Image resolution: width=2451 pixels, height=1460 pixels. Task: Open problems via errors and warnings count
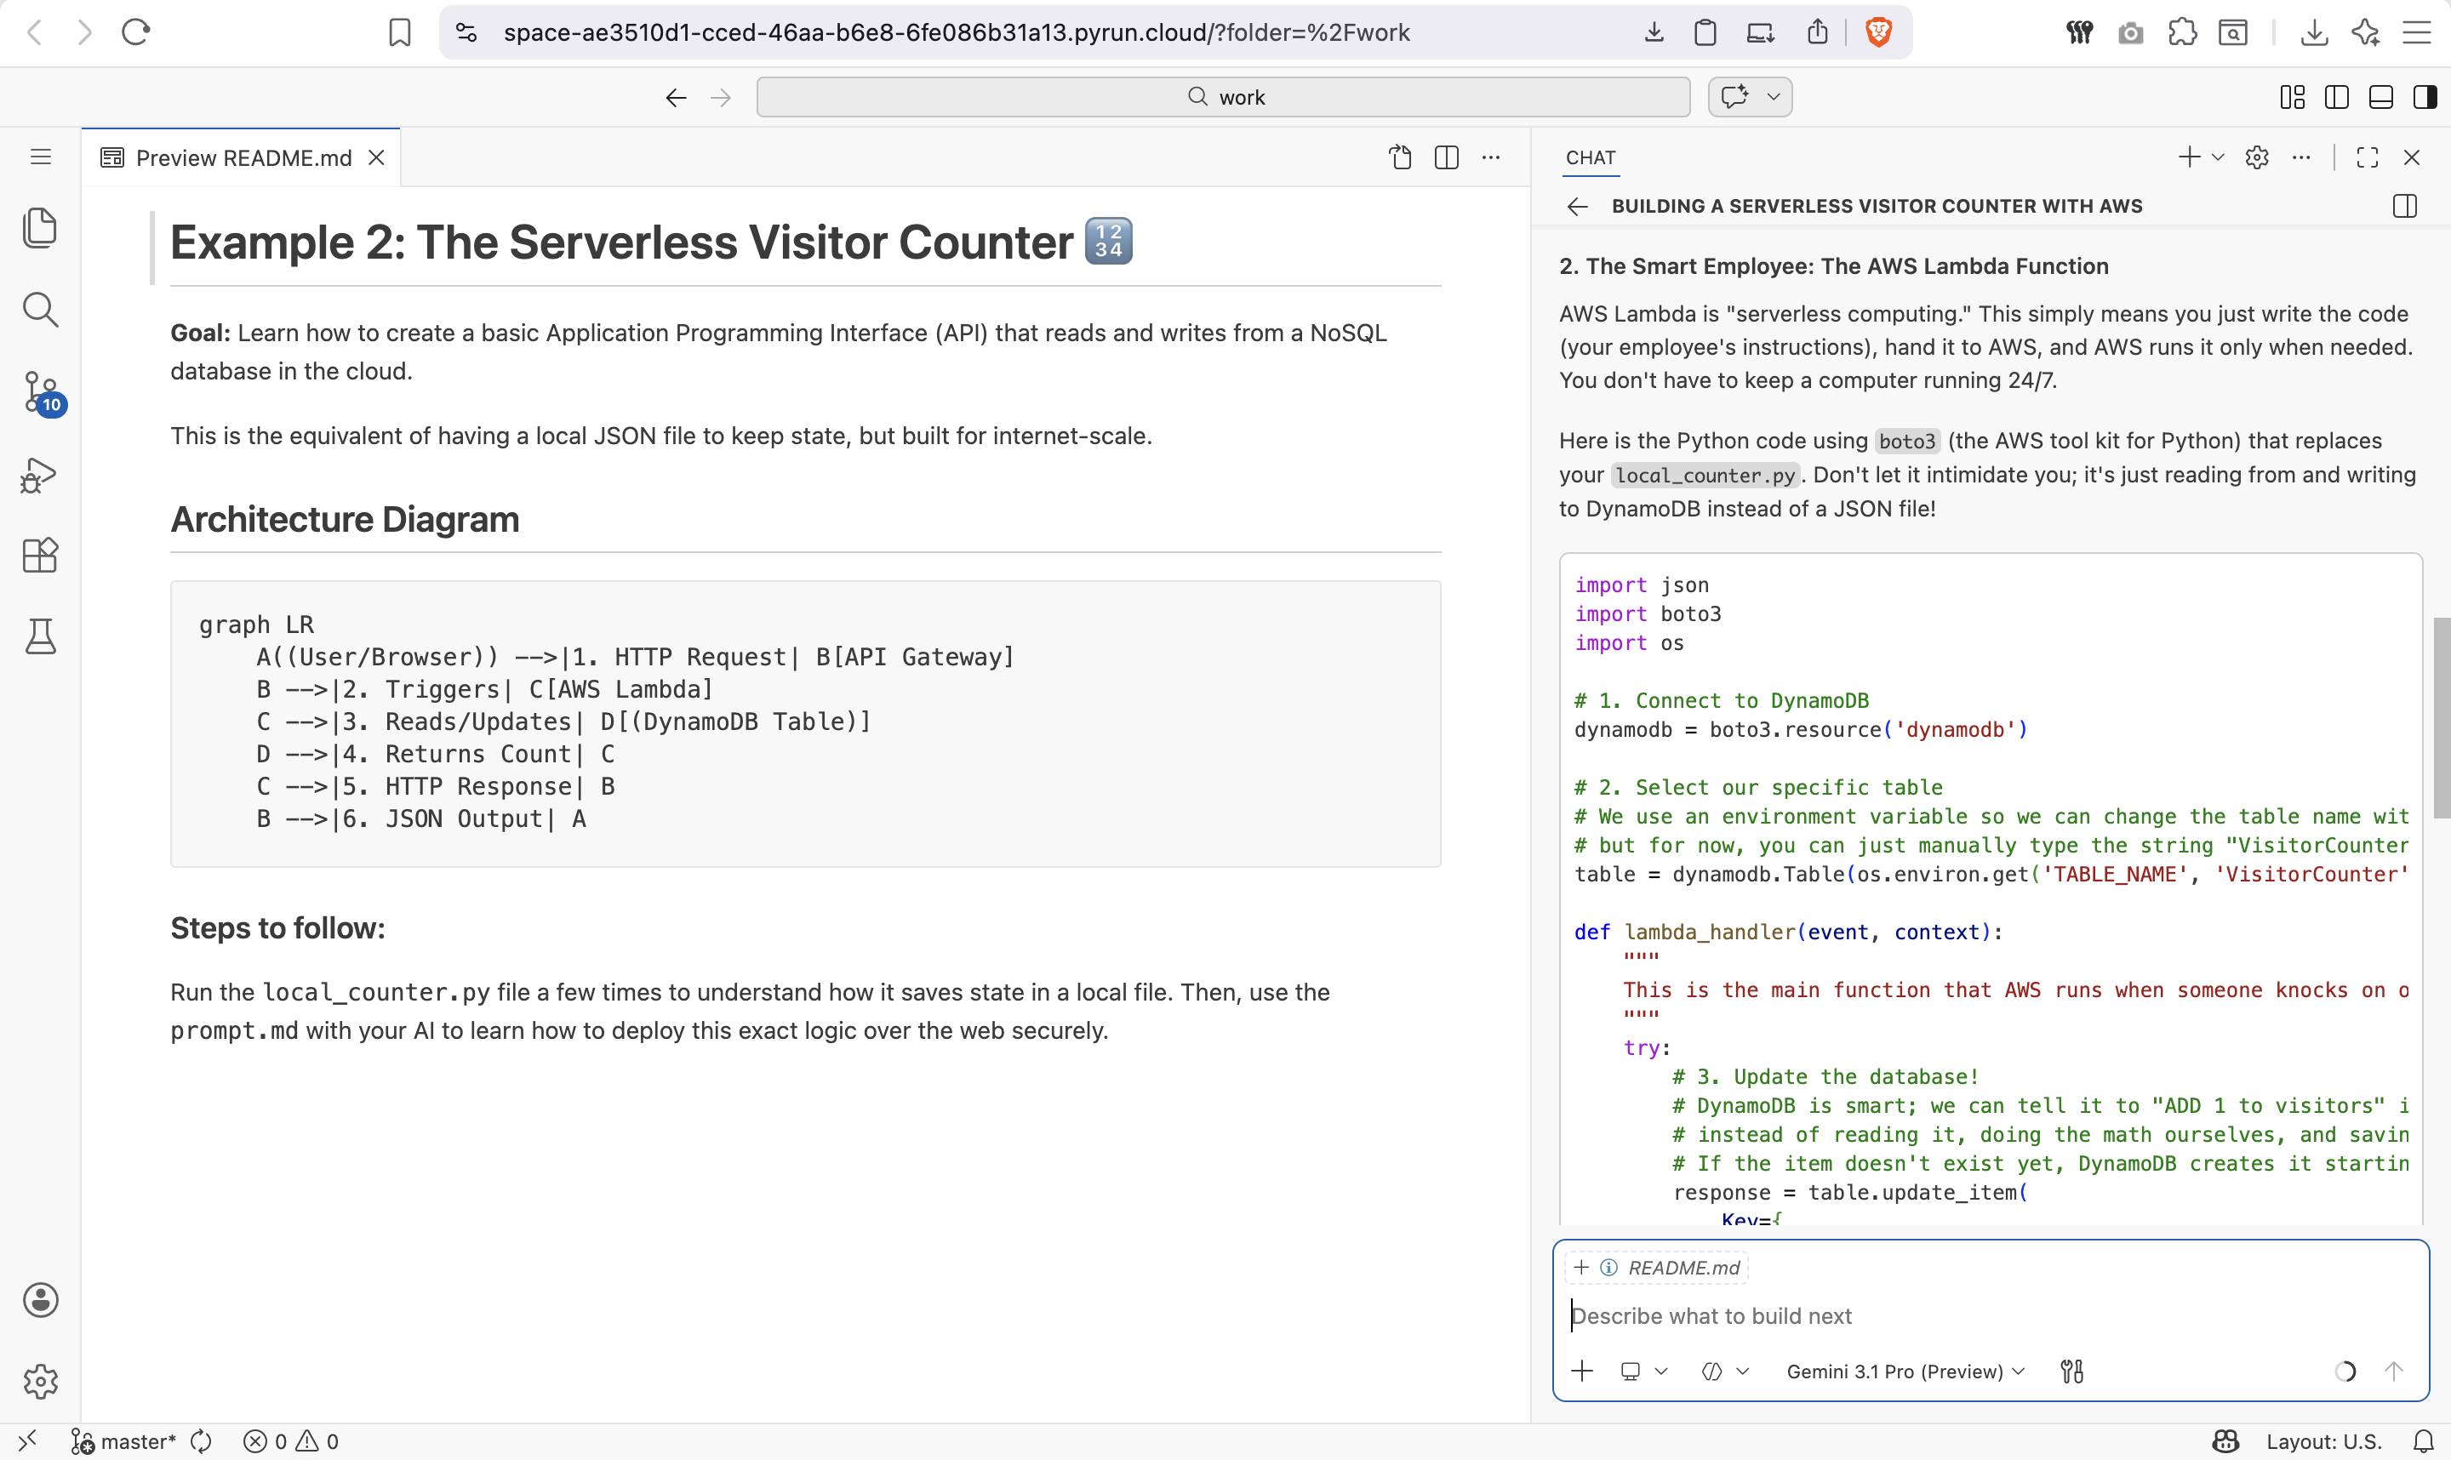coord(291,1441)
